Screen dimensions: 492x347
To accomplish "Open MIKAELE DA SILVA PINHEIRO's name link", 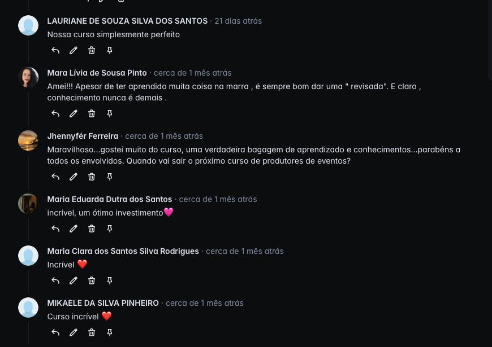I will (103, 303).
